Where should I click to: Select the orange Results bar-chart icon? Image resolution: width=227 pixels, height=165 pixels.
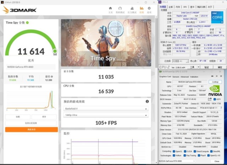[x=142, y=9]
